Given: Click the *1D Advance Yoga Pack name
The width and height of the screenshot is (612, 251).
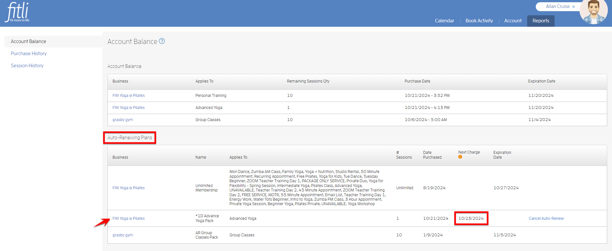Looking at the screenshot, I should click(x=207, y=218).
